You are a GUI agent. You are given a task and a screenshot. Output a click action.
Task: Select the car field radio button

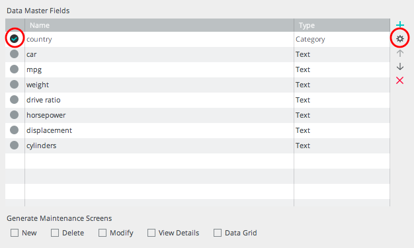point(15,54)
